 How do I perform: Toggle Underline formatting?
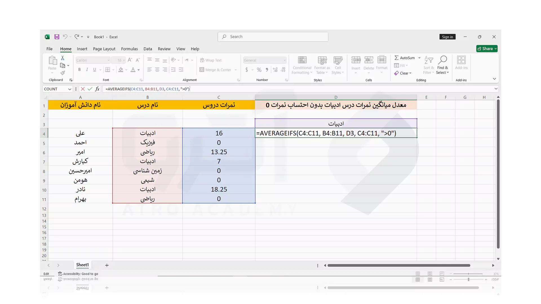pyautogui.click(x=95, y=70)
